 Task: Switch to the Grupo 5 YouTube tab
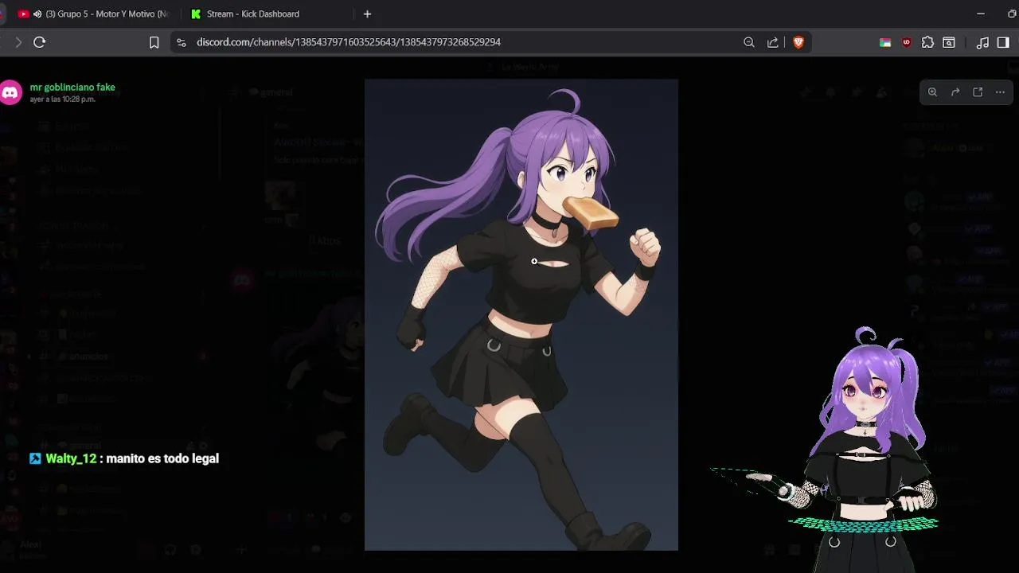pyautogui.click(x=94, y=14)
